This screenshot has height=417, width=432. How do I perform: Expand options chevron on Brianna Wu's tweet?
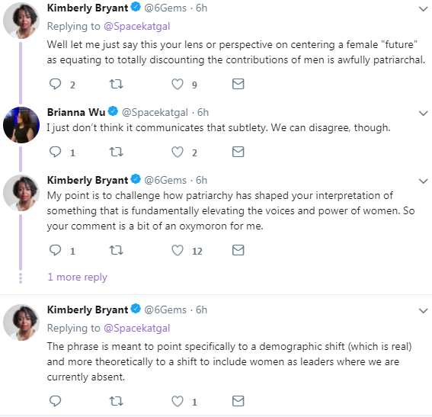423,113
